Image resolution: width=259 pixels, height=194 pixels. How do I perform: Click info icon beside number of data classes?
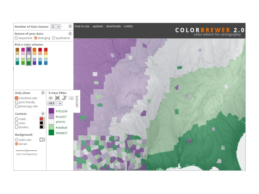(x=70, y=26)
